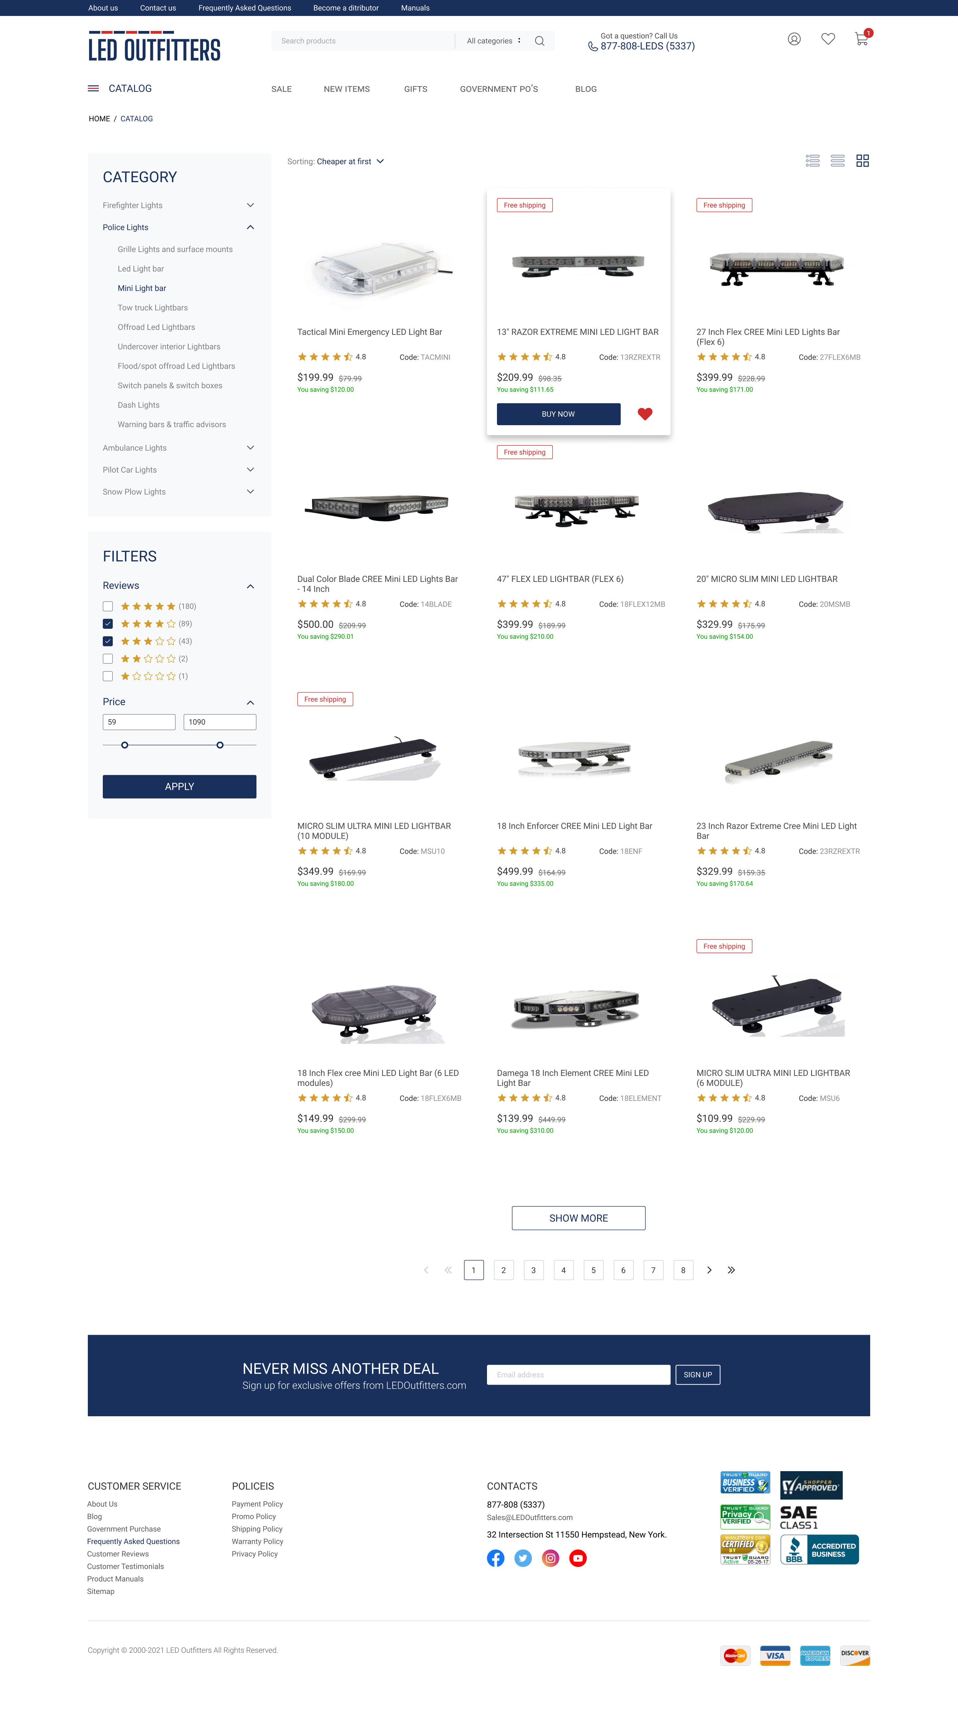Uncheck the four-star reviews filter
958x1714 pixels.
click(x=108, y=623)
